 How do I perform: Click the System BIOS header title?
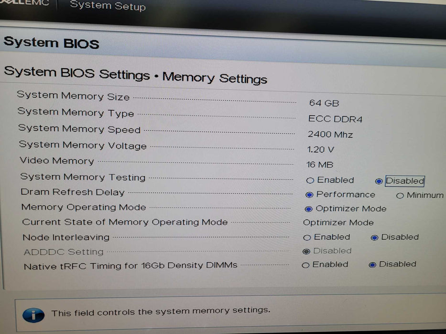pos(52,43)
